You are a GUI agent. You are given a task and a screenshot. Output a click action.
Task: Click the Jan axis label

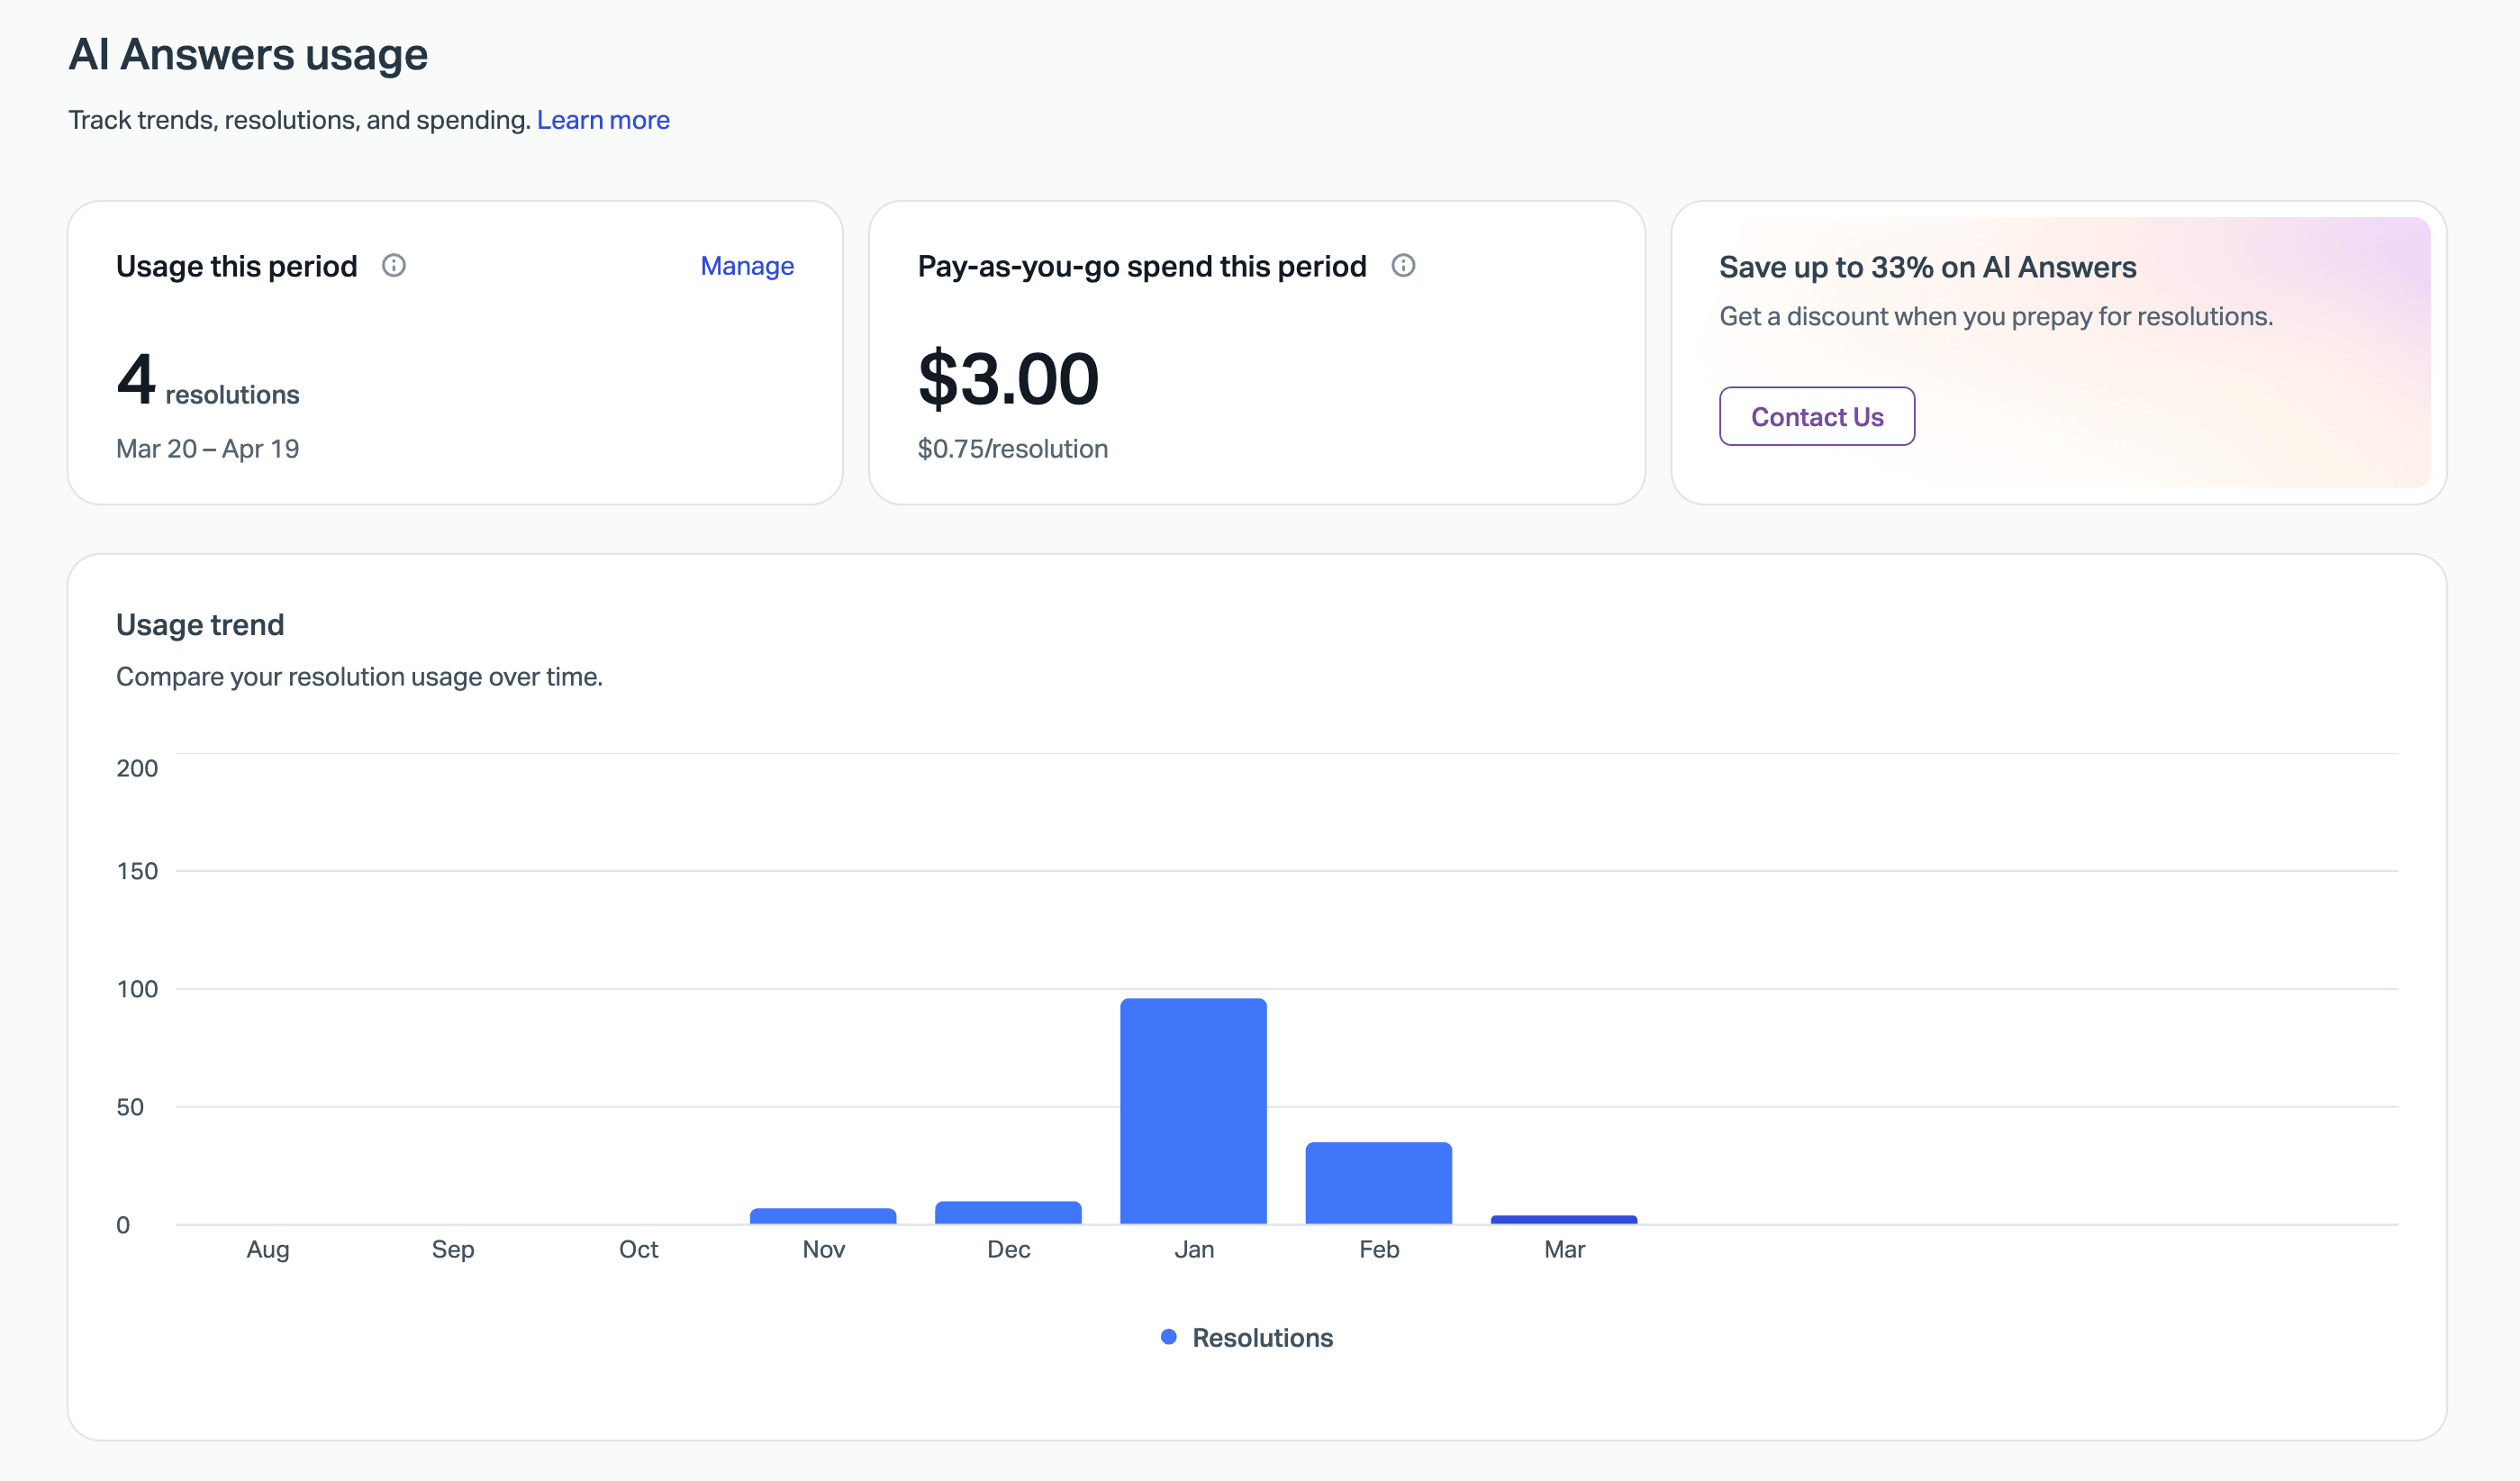click(1194, 1249)
